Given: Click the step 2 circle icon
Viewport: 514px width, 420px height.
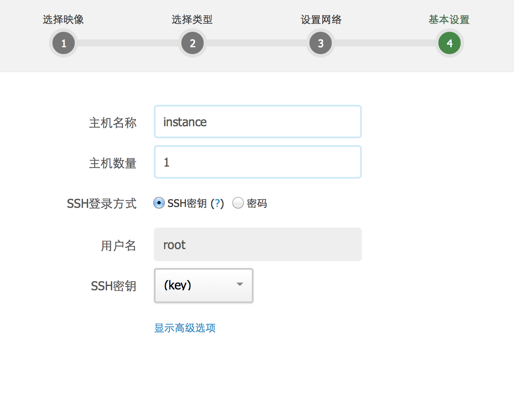Looking at the screenshot, I should point(192,43).
